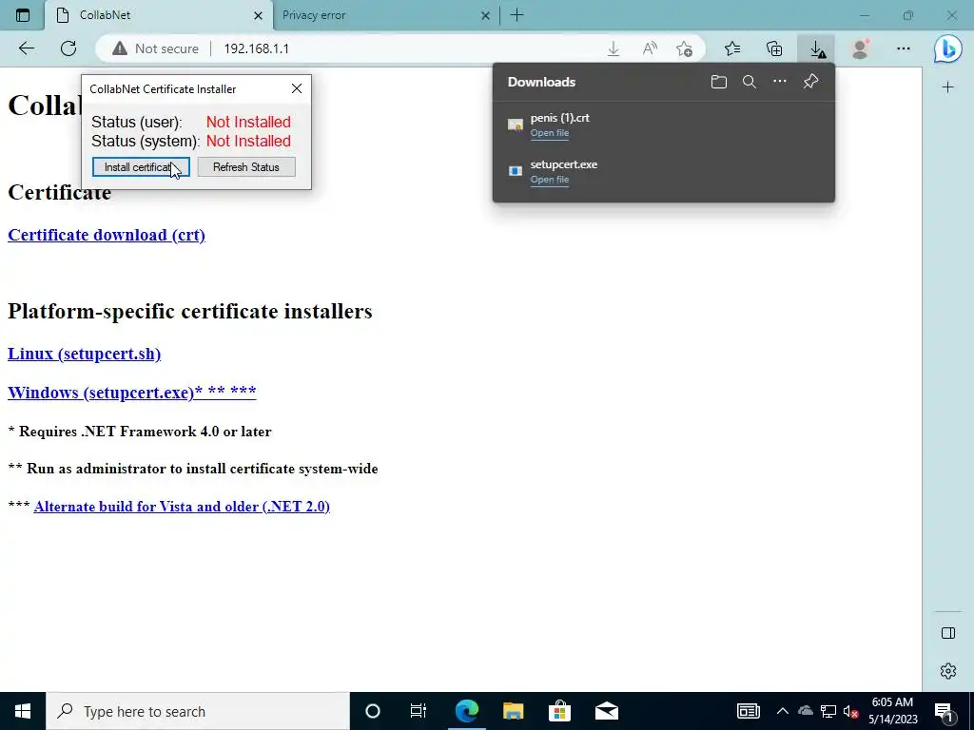This screenshot has width=974, height=730.
Task: Open the Collections icon
Action: click(x=774, y=48)
